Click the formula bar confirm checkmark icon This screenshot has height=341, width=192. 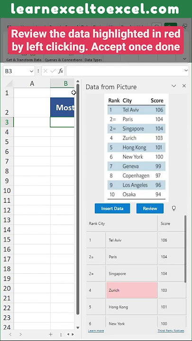[x=53, y=71]
